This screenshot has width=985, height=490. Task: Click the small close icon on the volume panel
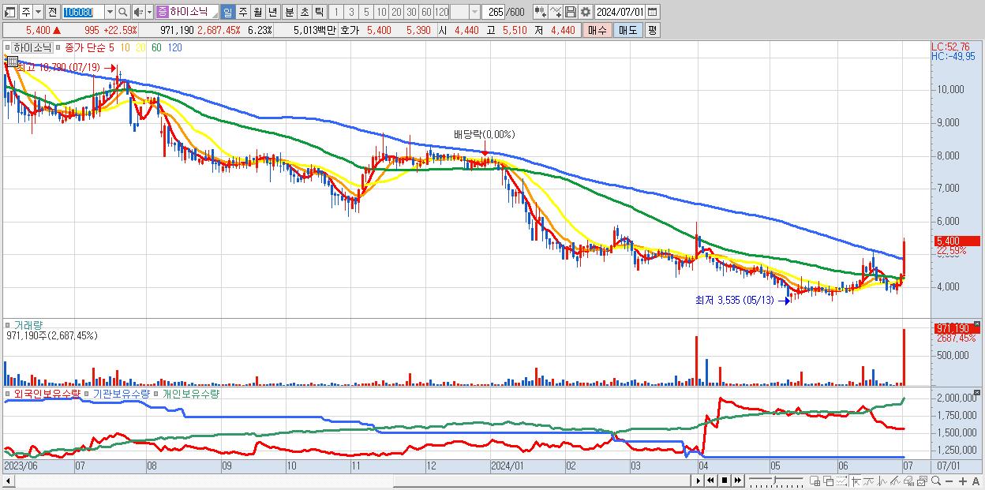click(x=978, y=324)
